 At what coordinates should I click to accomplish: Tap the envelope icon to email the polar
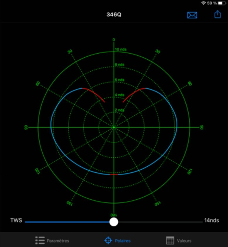[x=192, y=15]
